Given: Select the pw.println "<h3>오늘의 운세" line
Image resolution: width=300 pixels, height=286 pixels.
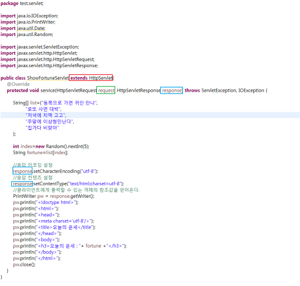Looking at the screenshot, I should pyautogui.click(x=70, y=246).
